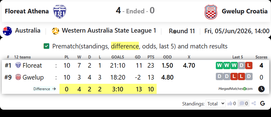Click the Gwelup Croatia club crest
The height and width of the screenshot is (117, 271).
click(x=211, y=12)
